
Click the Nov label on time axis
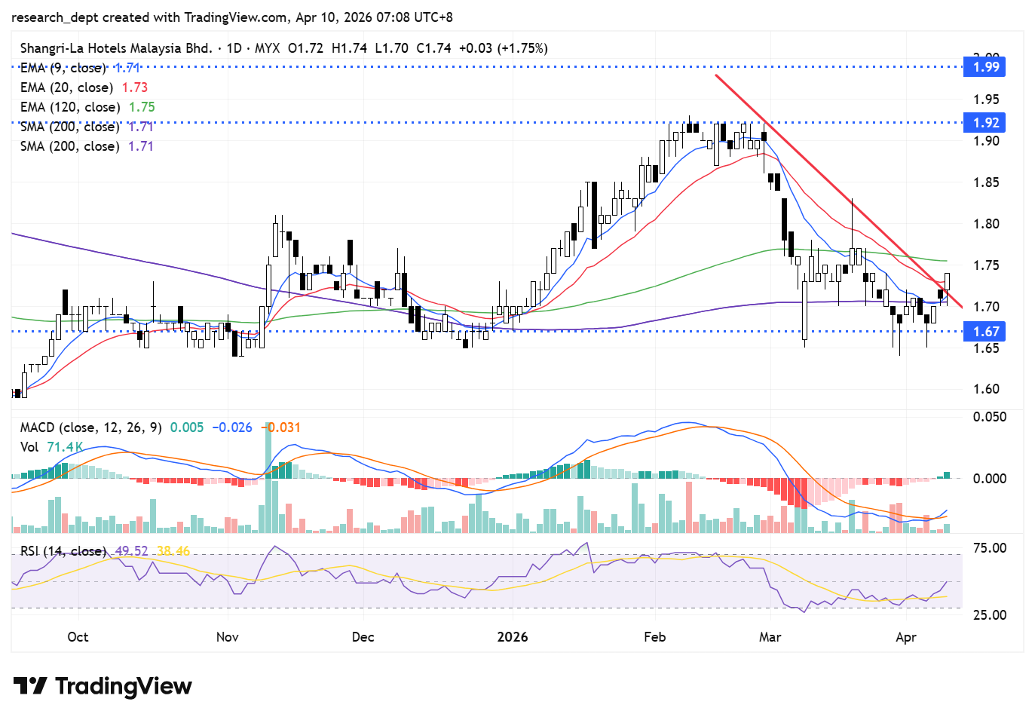(227, 637)
